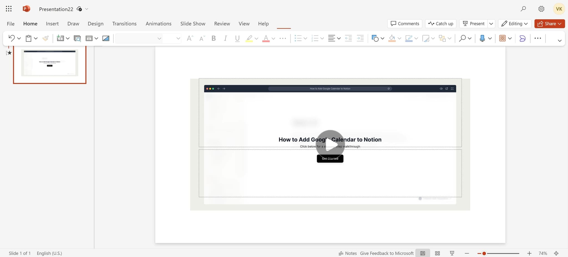Adjust the zoom slider handle
This screenshot has width=568, height=257.
[x=484, y=253]
